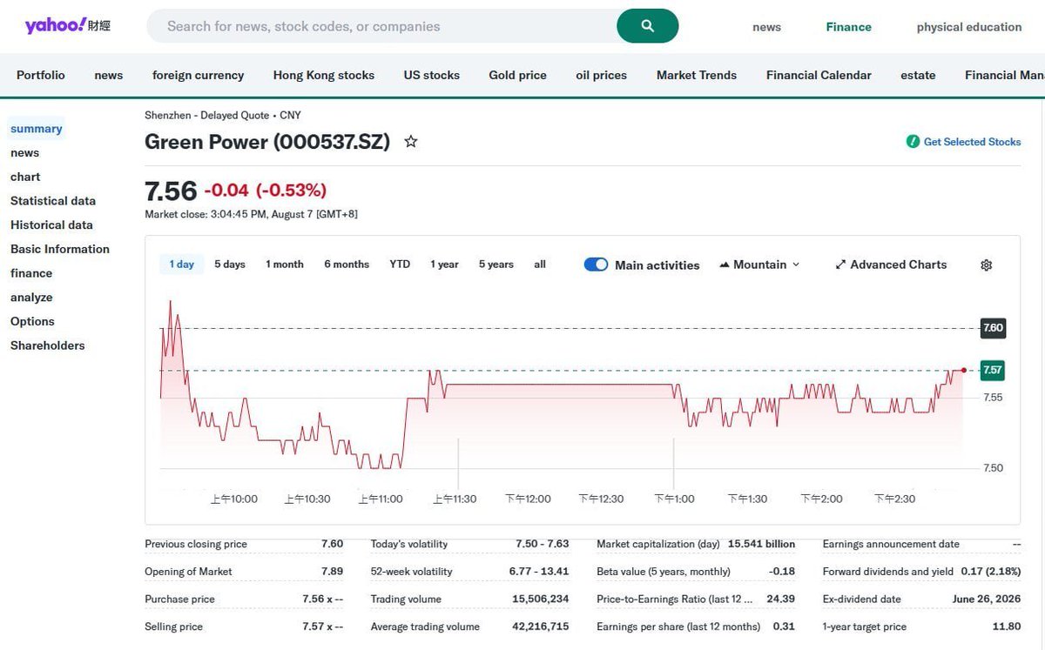Click the red endpoint dot on chart
Screen dimensions: 1045x650
963,370
